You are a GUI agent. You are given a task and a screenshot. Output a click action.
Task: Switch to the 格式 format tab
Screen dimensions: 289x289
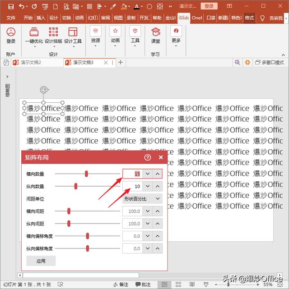click(249, 18)
